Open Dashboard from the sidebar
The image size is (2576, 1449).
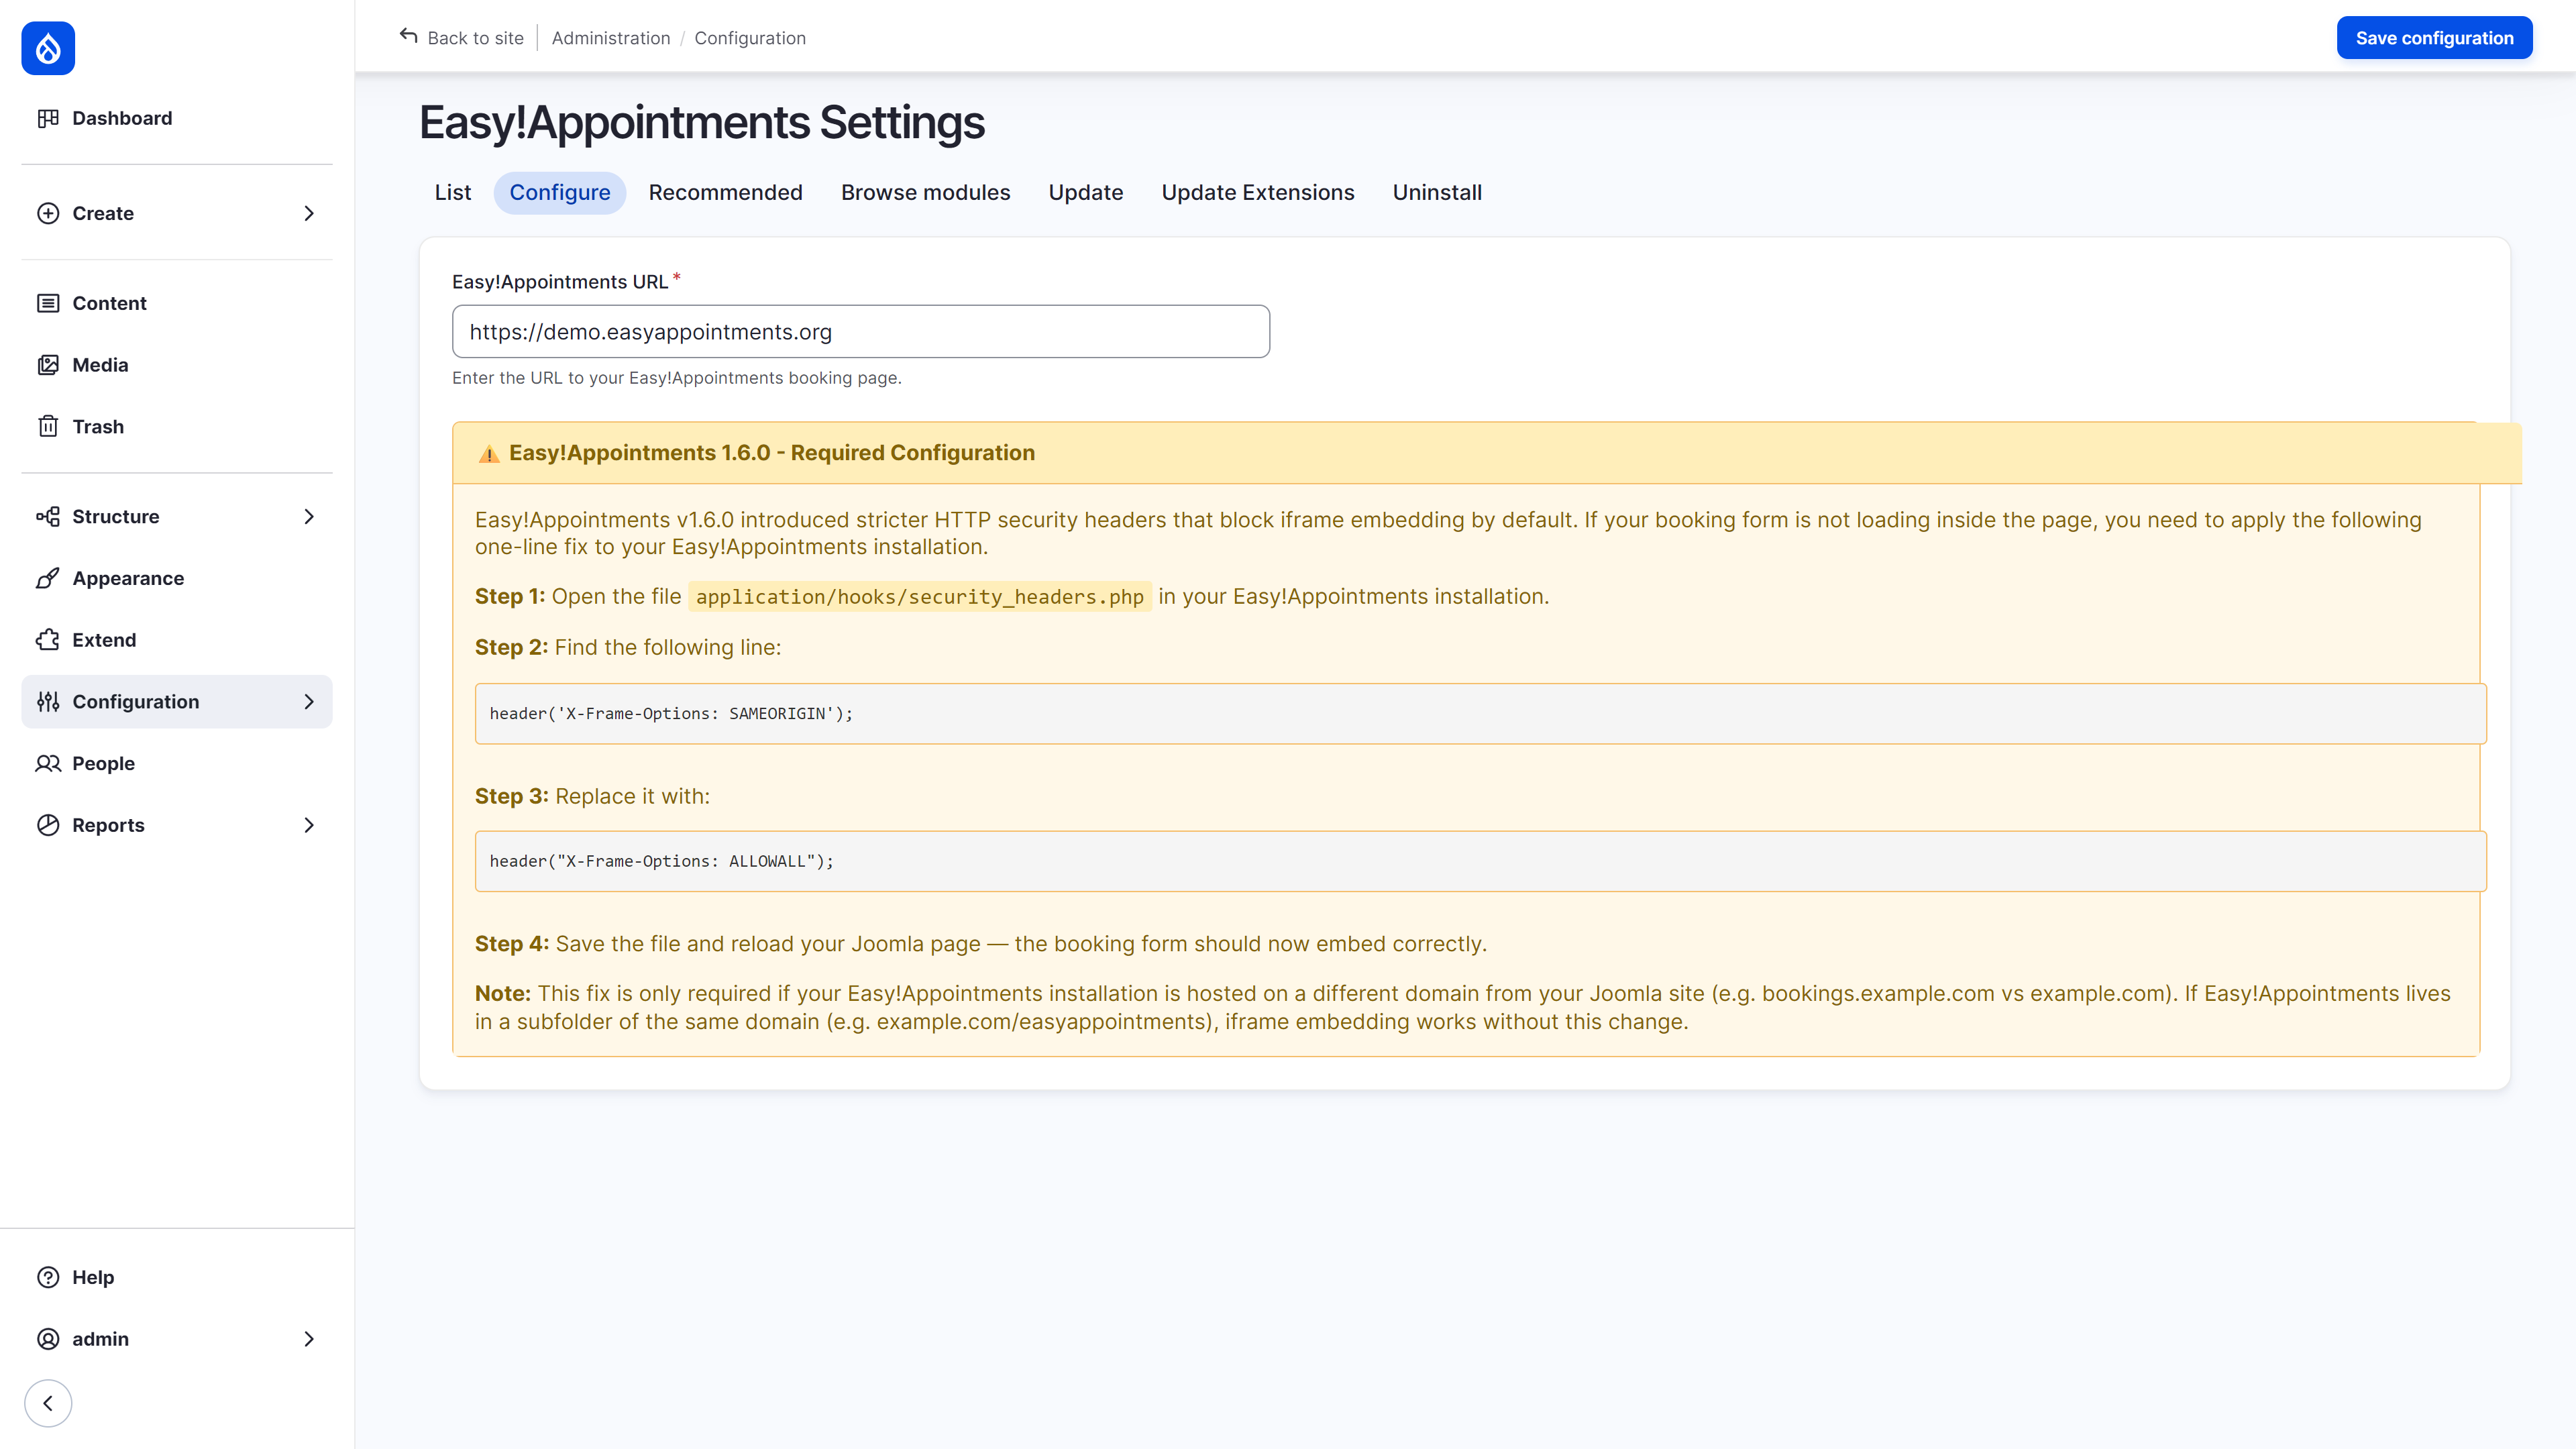177,118
